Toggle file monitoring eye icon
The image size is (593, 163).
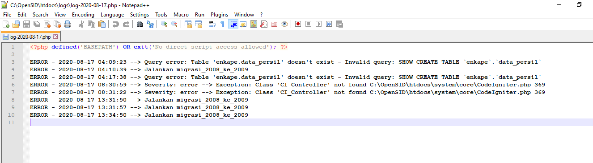284,24
